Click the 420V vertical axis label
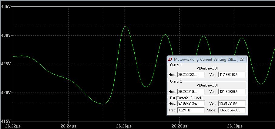Image resolution: width=275 pixels, height=129 pixels. click(x=6, y=93)
